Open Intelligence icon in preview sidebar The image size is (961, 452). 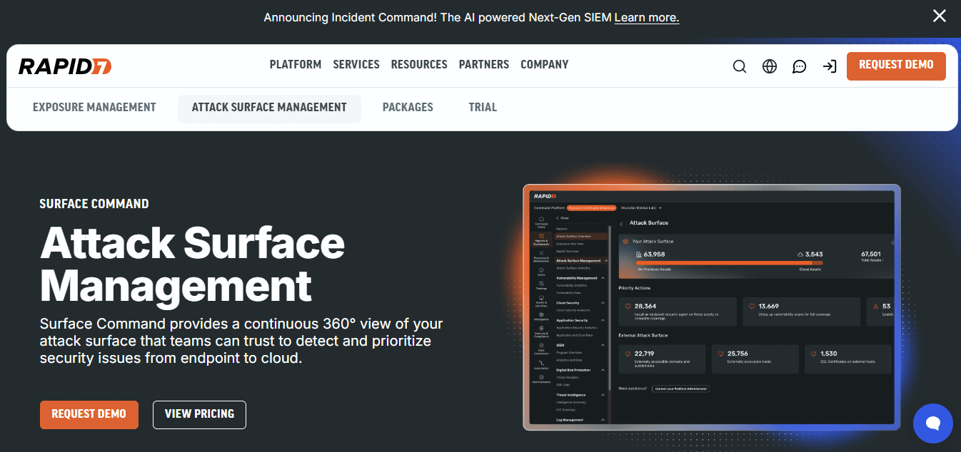pyautogui.click(x=541, y=314)
